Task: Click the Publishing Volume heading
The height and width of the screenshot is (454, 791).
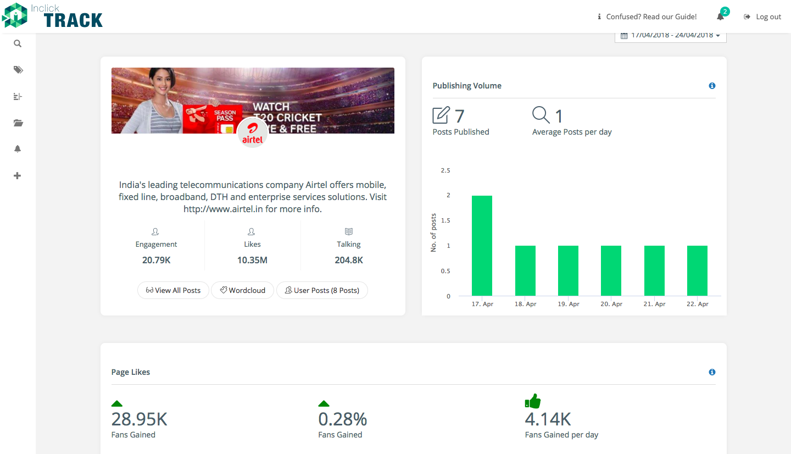Action: click(467, 86)
